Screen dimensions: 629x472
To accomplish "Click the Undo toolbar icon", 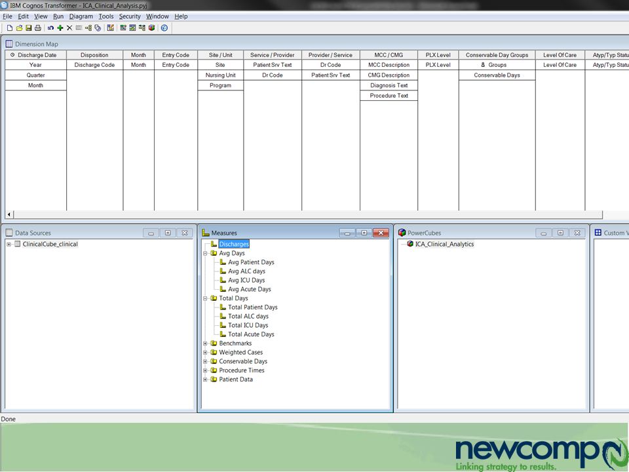I will coord(50,28).
